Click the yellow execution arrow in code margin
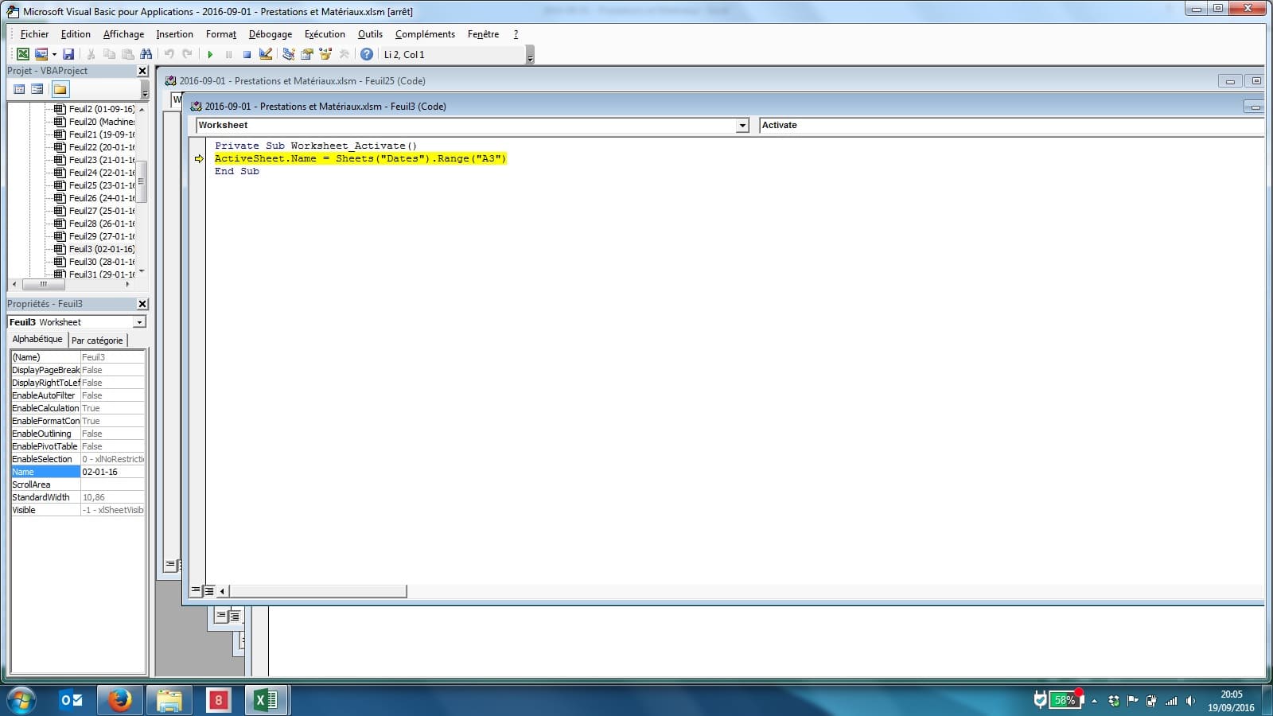Image resolution: width=1273 pixels, height=716 pixels. 199,158
